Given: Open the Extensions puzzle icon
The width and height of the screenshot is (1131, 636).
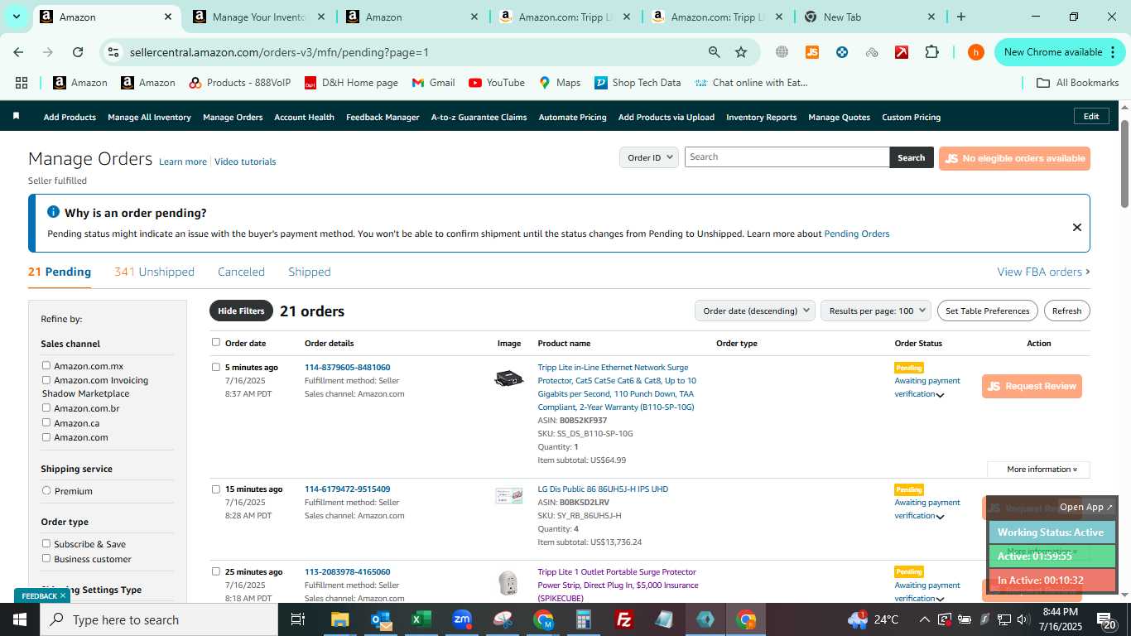Looking at the screenshot, I should [931, 52].
